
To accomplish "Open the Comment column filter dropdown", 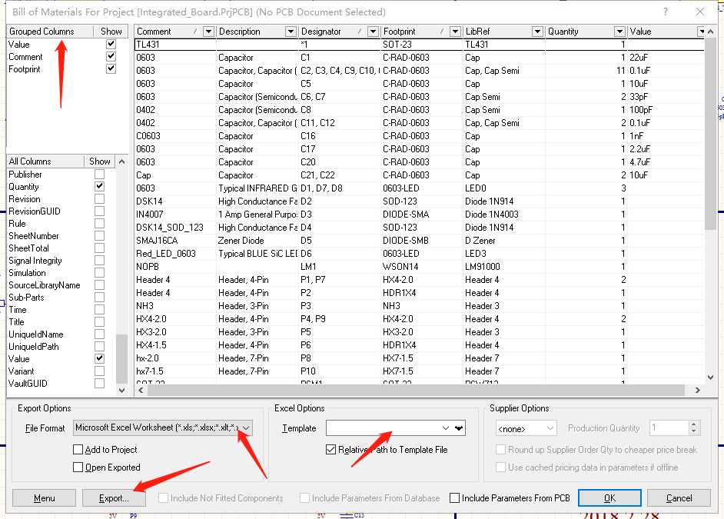I will pos(209,32).
